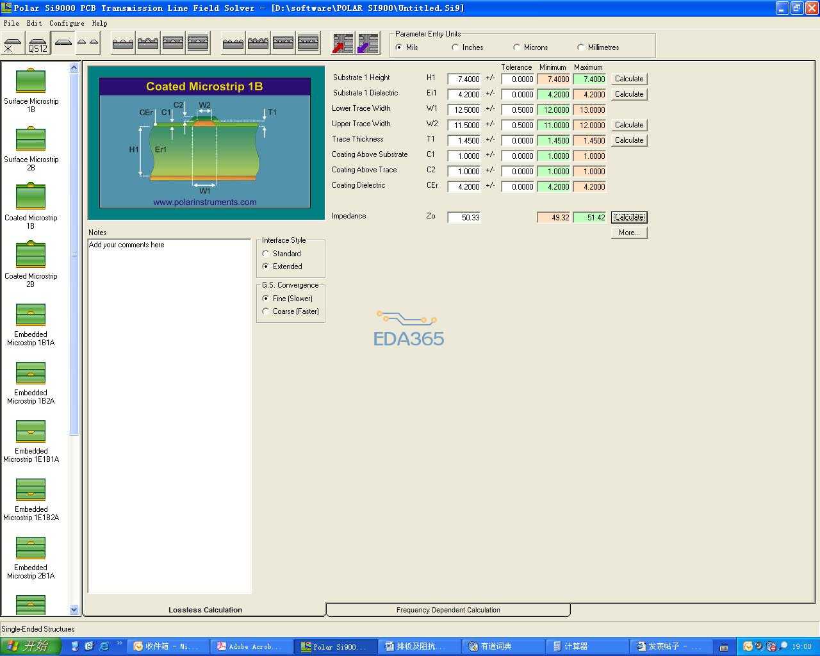Screen dimensions: 820x656
Task: Click the structure list scroll-down arrow
Action: point(74,610)
